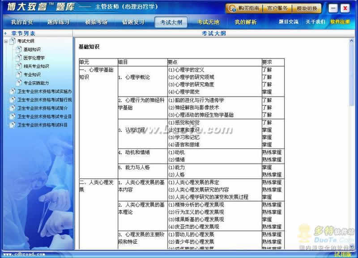This screenshot has width=358, height=258.
Task: Open 卫生专业技术资格考试实施办 item
Action: click(x=44, y=92)
